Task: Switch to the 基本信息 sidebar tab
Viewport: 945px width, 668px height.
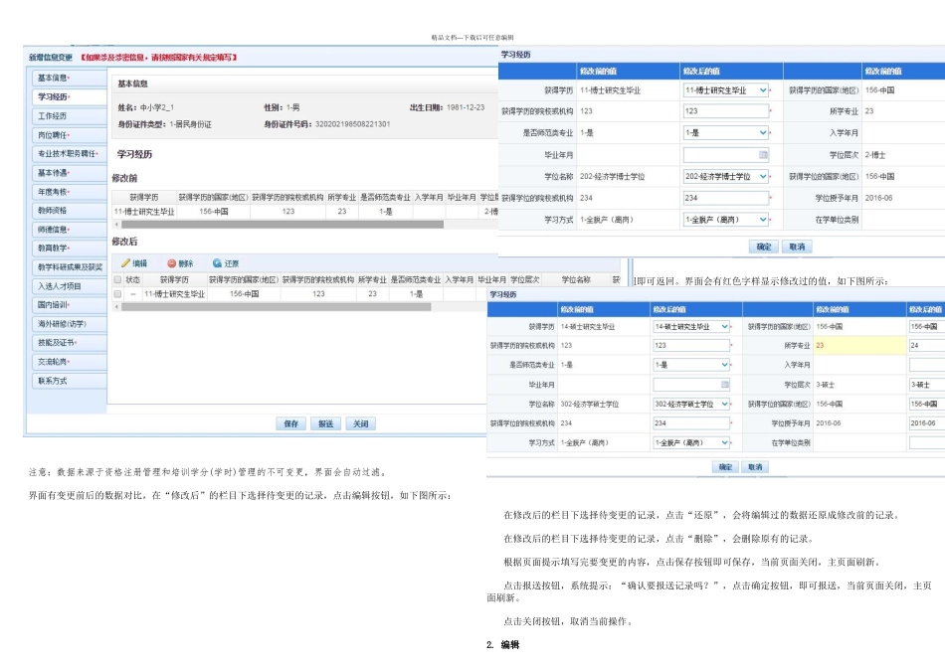Action: coord(69,78)
